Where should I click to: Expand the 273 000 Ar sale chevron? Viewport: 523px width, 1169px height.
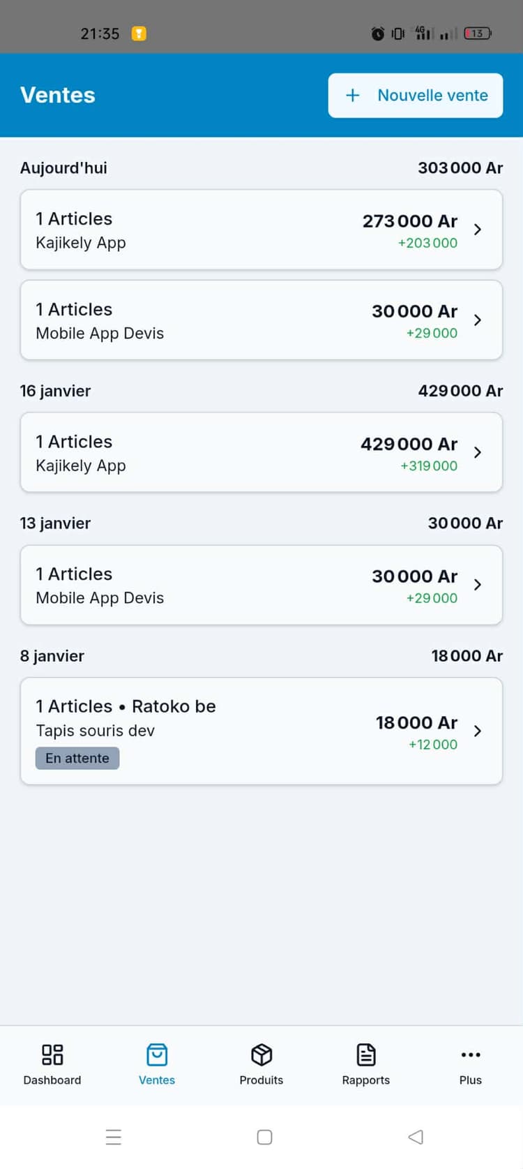tap(478, 230)
